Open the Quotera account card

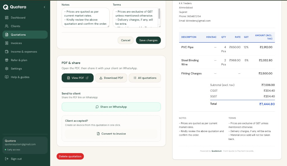[x=25, y=145]
